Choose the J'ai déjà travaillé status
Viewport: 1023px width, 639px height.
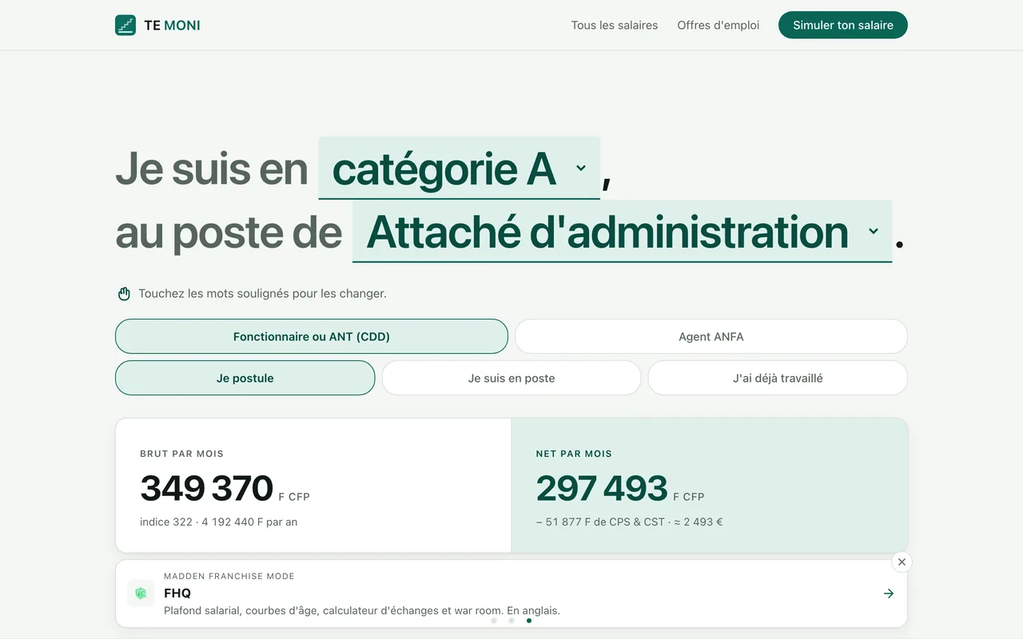click(778, 378)
